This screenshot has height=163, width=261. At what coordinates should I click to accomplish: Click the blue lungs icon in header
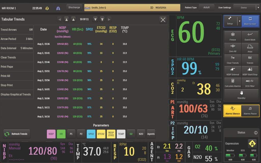coord(58,8)
